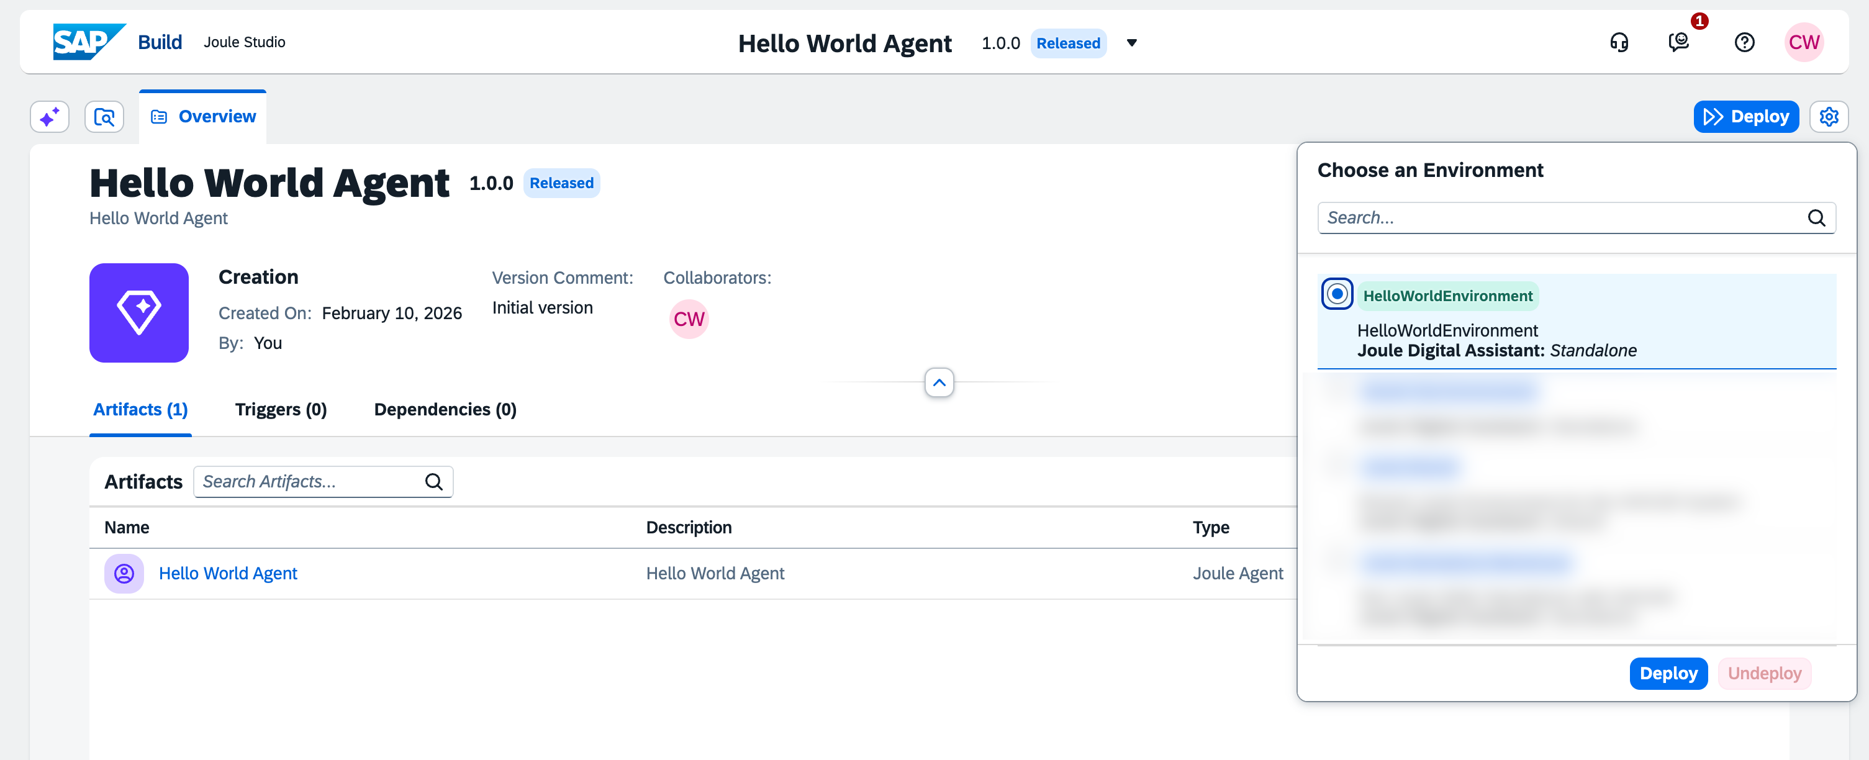Expand the version dropdown arrow next to Released
Screen dimensions: 1869x760
pos(1131,43)
